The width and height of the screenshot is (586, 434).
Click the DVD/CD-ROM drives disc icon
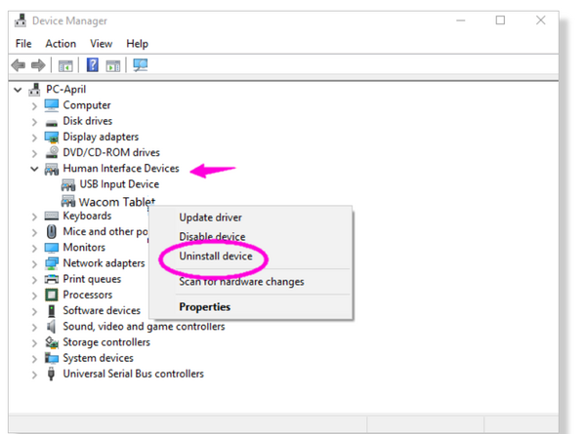point(52,152)
